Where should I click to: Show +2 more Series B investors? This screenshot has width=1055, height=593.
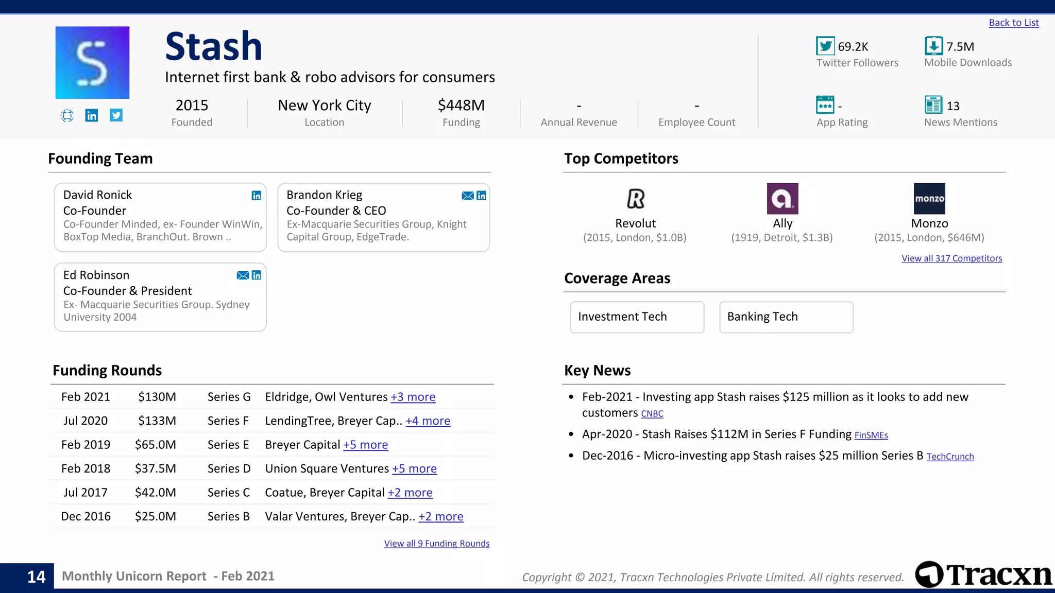tap(441, 517)
